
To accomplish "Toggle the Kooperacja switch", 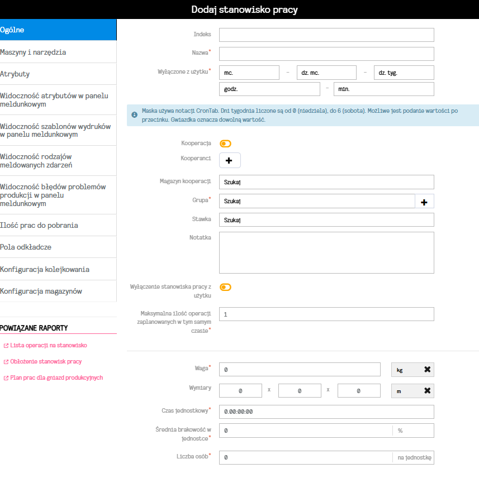I will [x=225, y=144].
